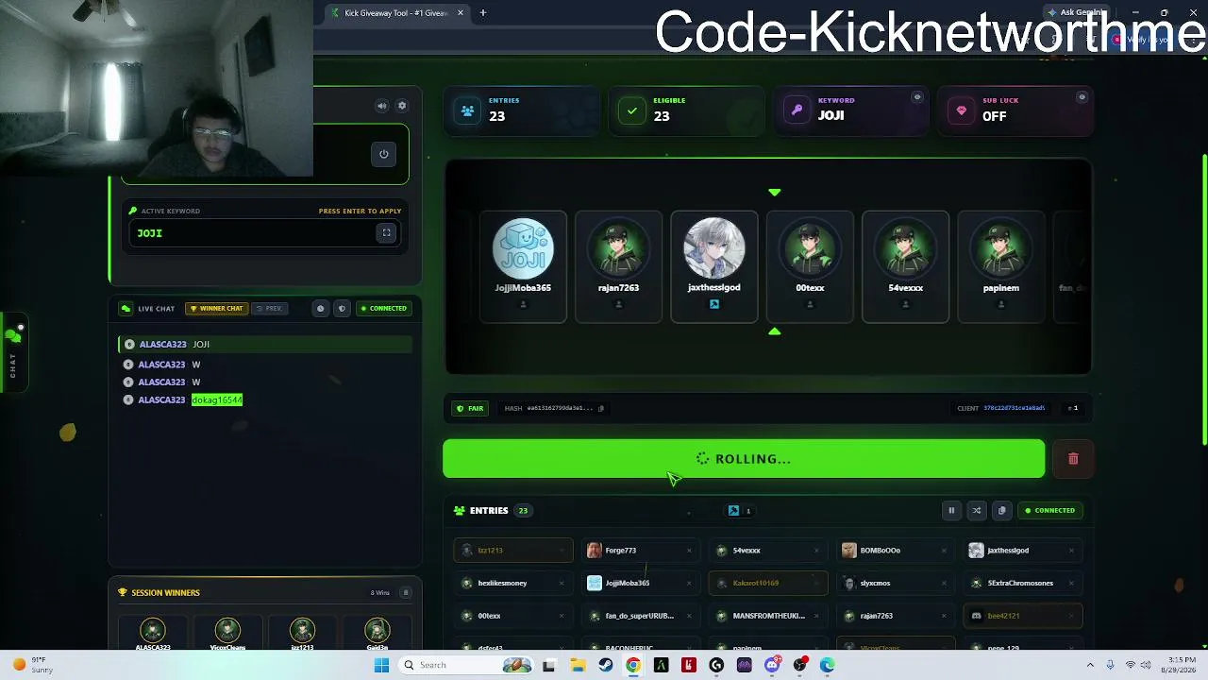The image size is (1208, 680).
Task: Click the red trash delete icon
Action: click(x=1073, y=459)
